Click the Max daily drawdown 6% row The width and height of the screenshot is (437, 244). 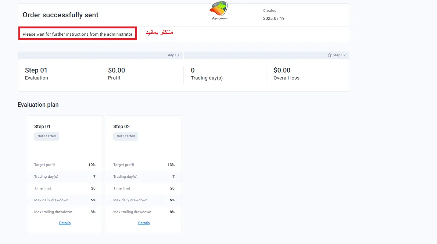[x=65, y=200]
